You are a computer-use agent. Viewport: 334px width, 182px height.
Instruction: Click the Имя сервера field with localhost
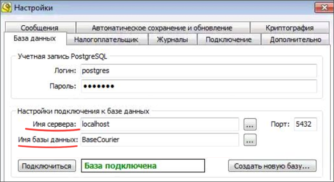tap(160, 124)
